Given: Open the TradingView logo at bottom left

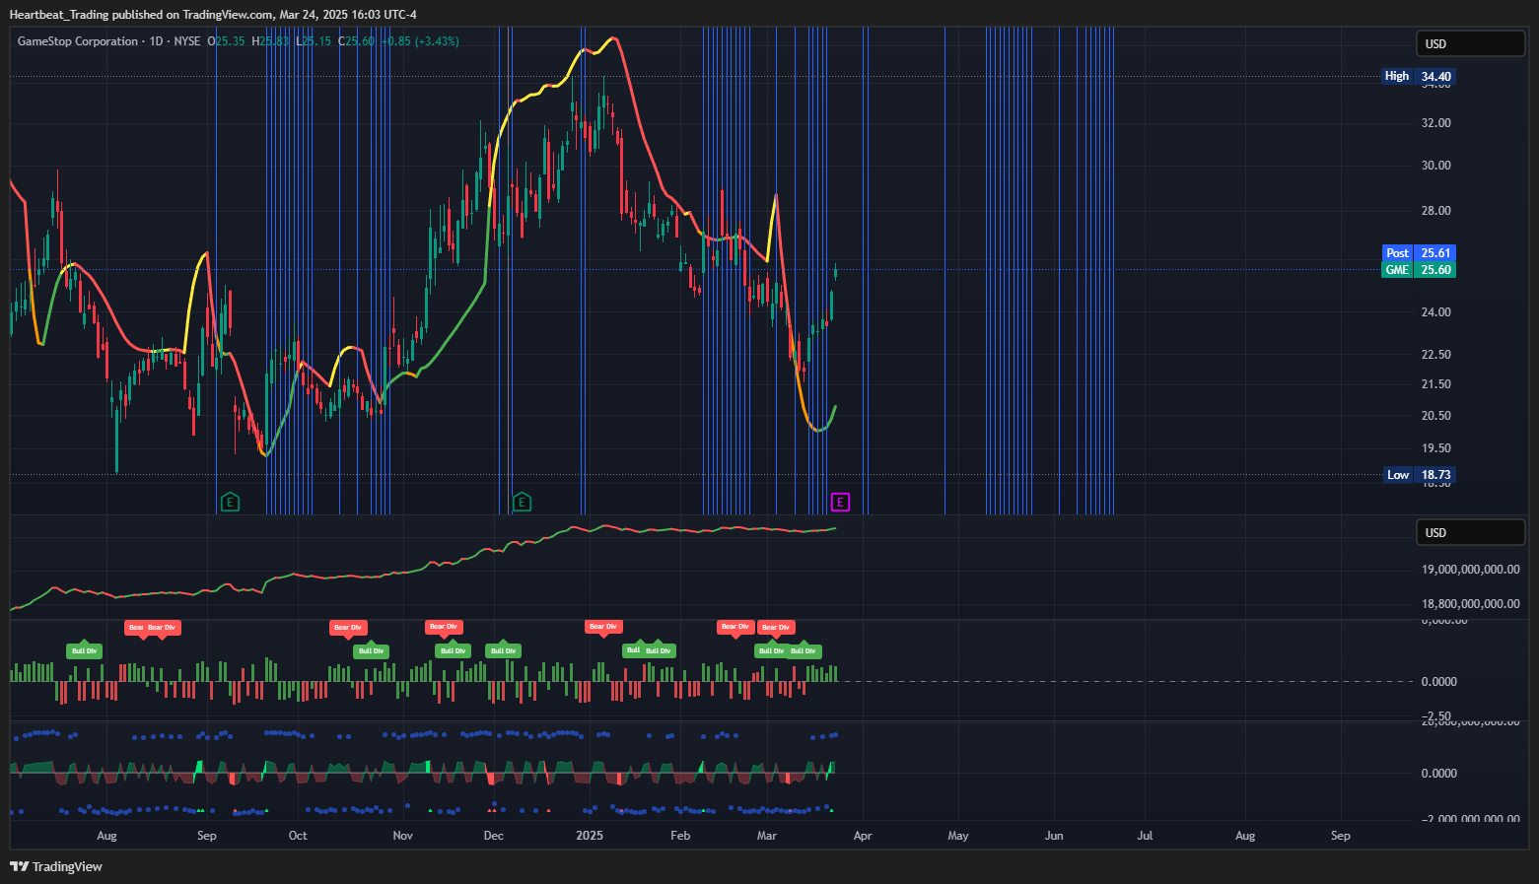Looking at the screenshot, I should coord(56,866).
